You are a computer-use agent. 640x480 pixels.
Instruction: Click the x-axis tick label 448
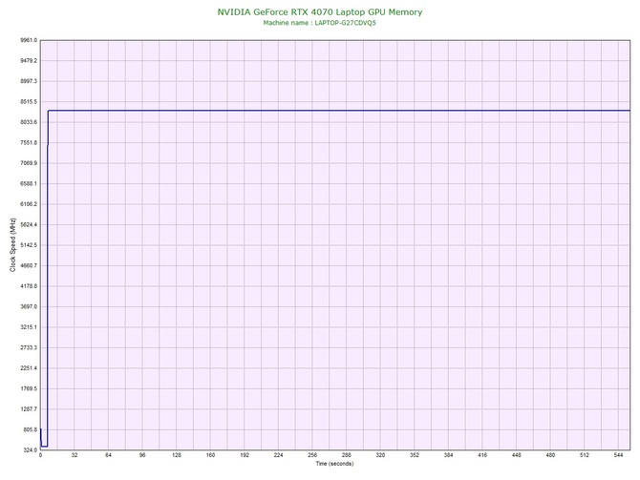pos(517,455)
